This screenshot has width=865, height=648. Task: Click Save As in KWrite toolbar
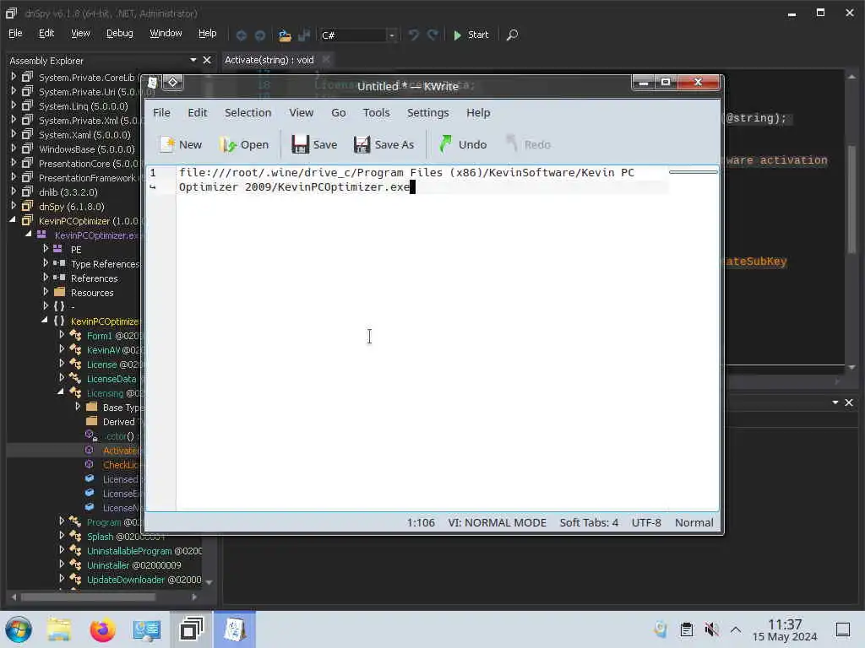(x=384, y=144)
